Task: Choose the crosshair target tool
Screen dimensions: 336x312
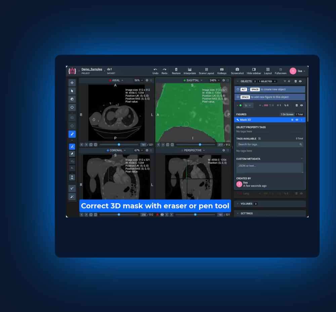Action: 72,107
